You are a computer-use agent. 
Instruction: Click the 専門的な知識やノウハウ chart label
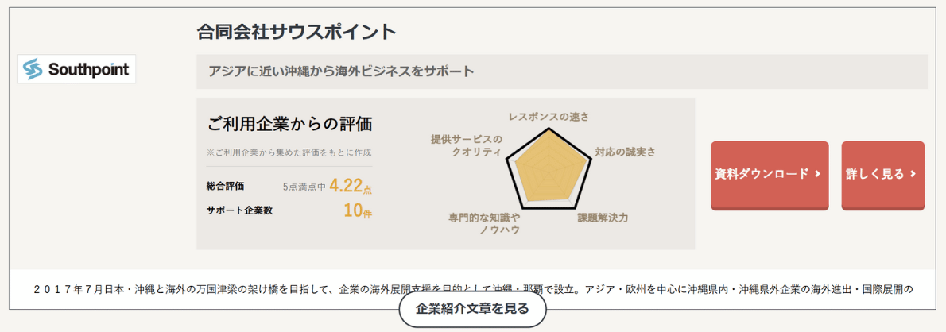pyautogui.click(x=484, y=223)
